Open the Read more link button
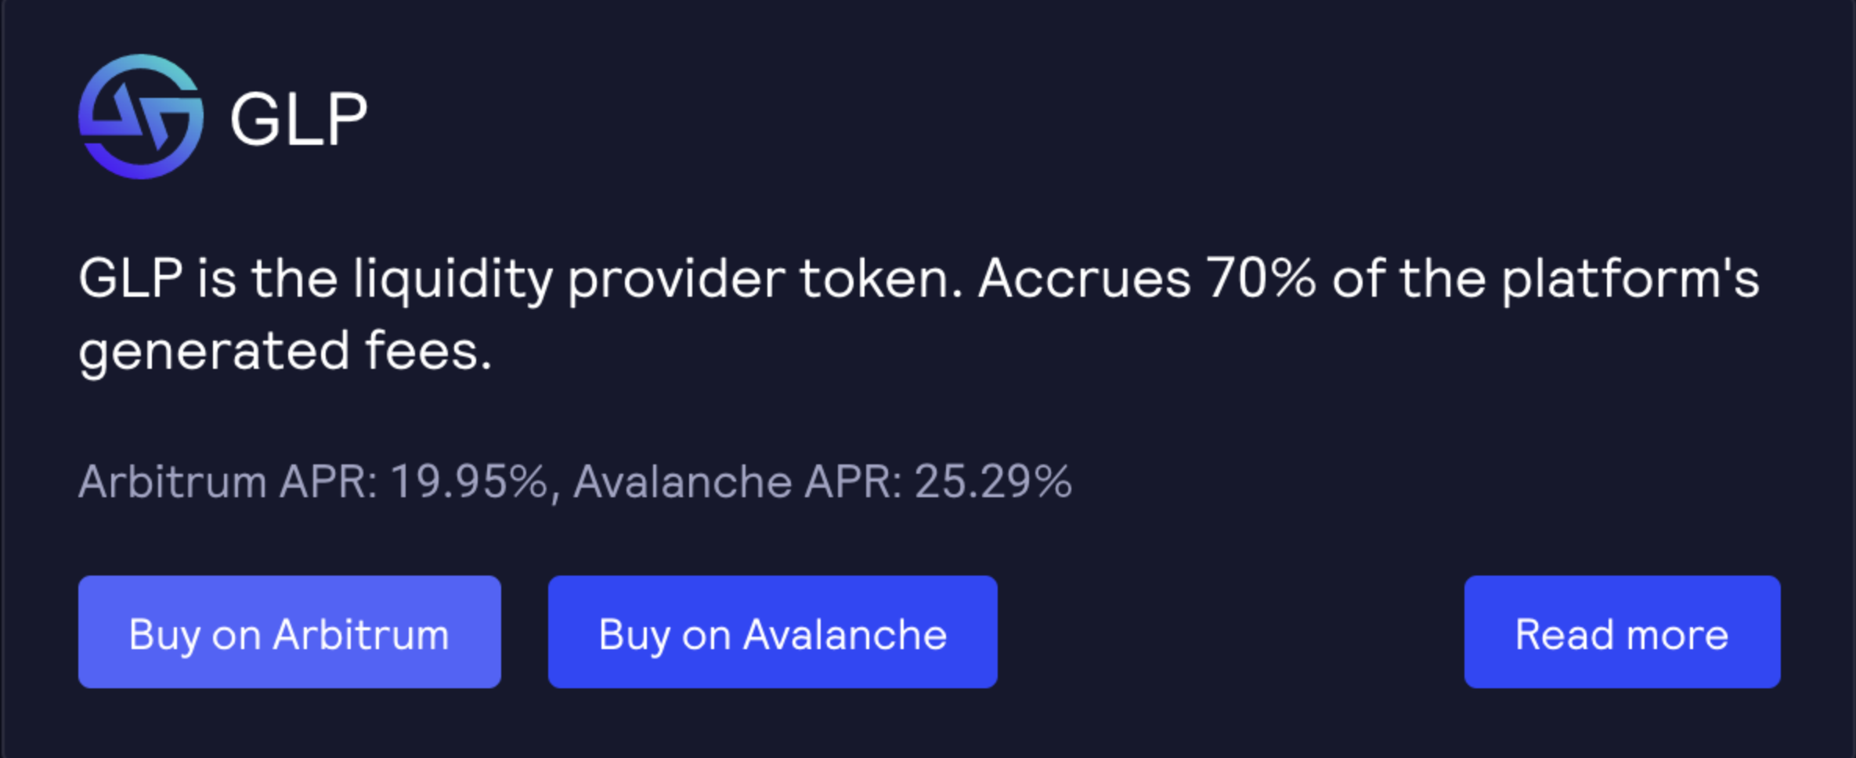The height and width of the screenshot is (758, 1856). point(1622,633)
